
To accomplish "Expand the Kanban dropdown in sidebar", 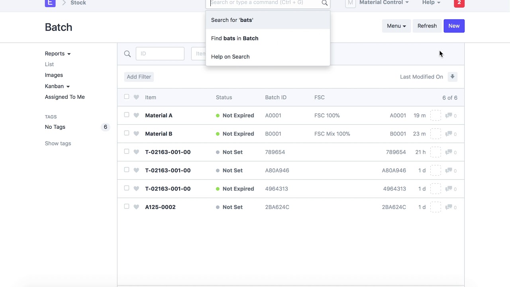I will pos(57,86).
